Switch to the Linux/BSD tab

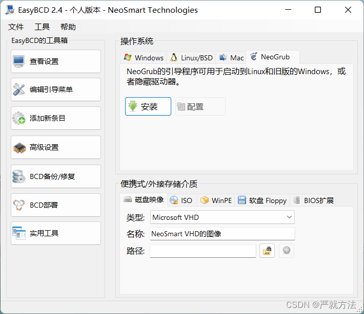[x=191, y=58]
